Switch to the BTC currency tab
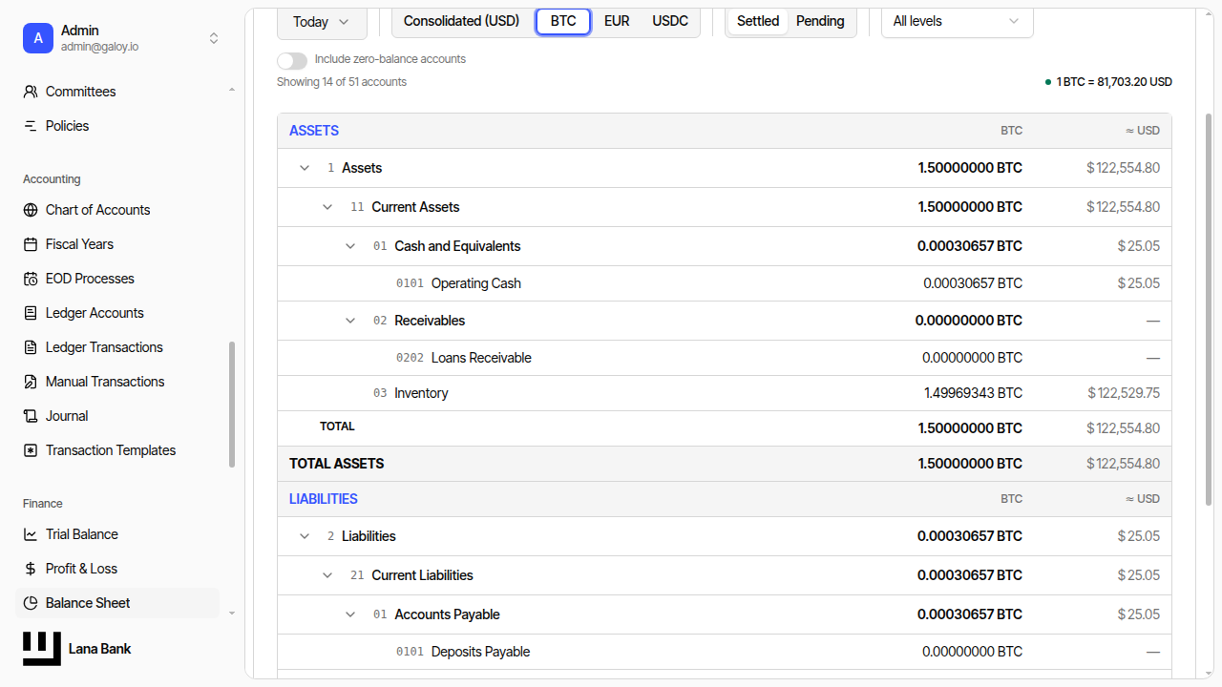 click(x=563, y=21)
